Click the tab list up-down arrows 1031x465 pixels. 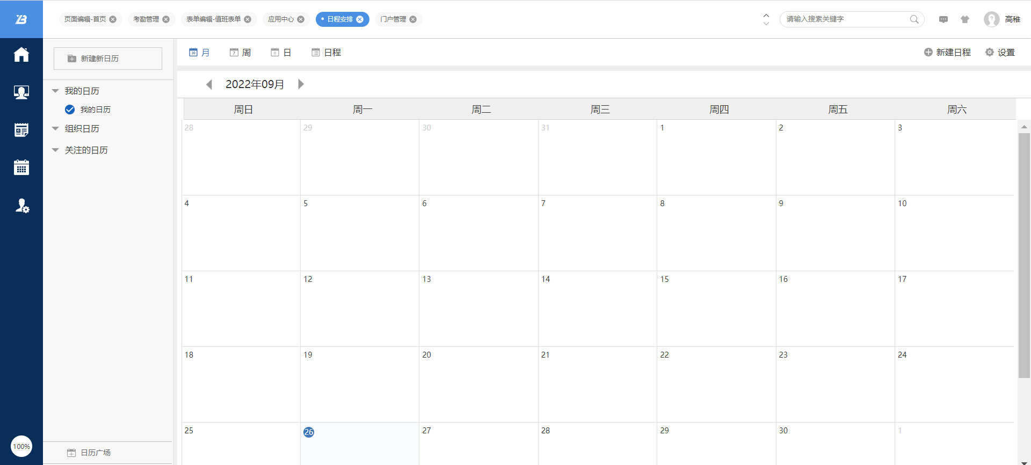(x=766, y=19)
